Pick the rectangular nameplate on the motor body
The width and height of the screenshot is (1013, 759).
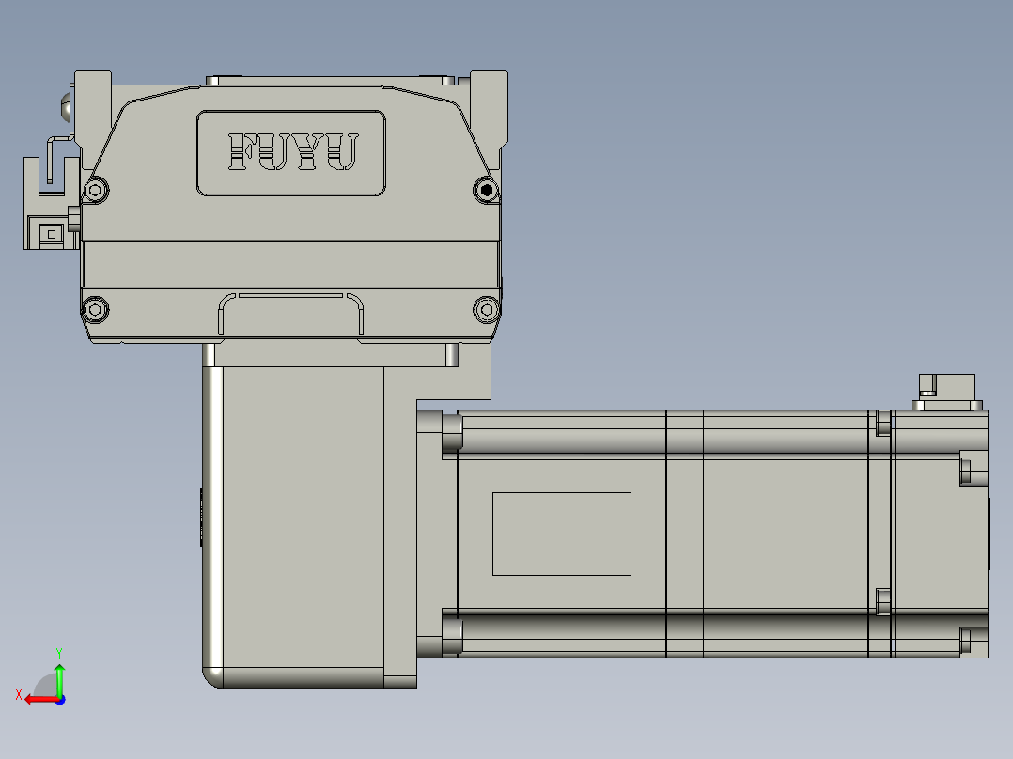tap(561, 534)
